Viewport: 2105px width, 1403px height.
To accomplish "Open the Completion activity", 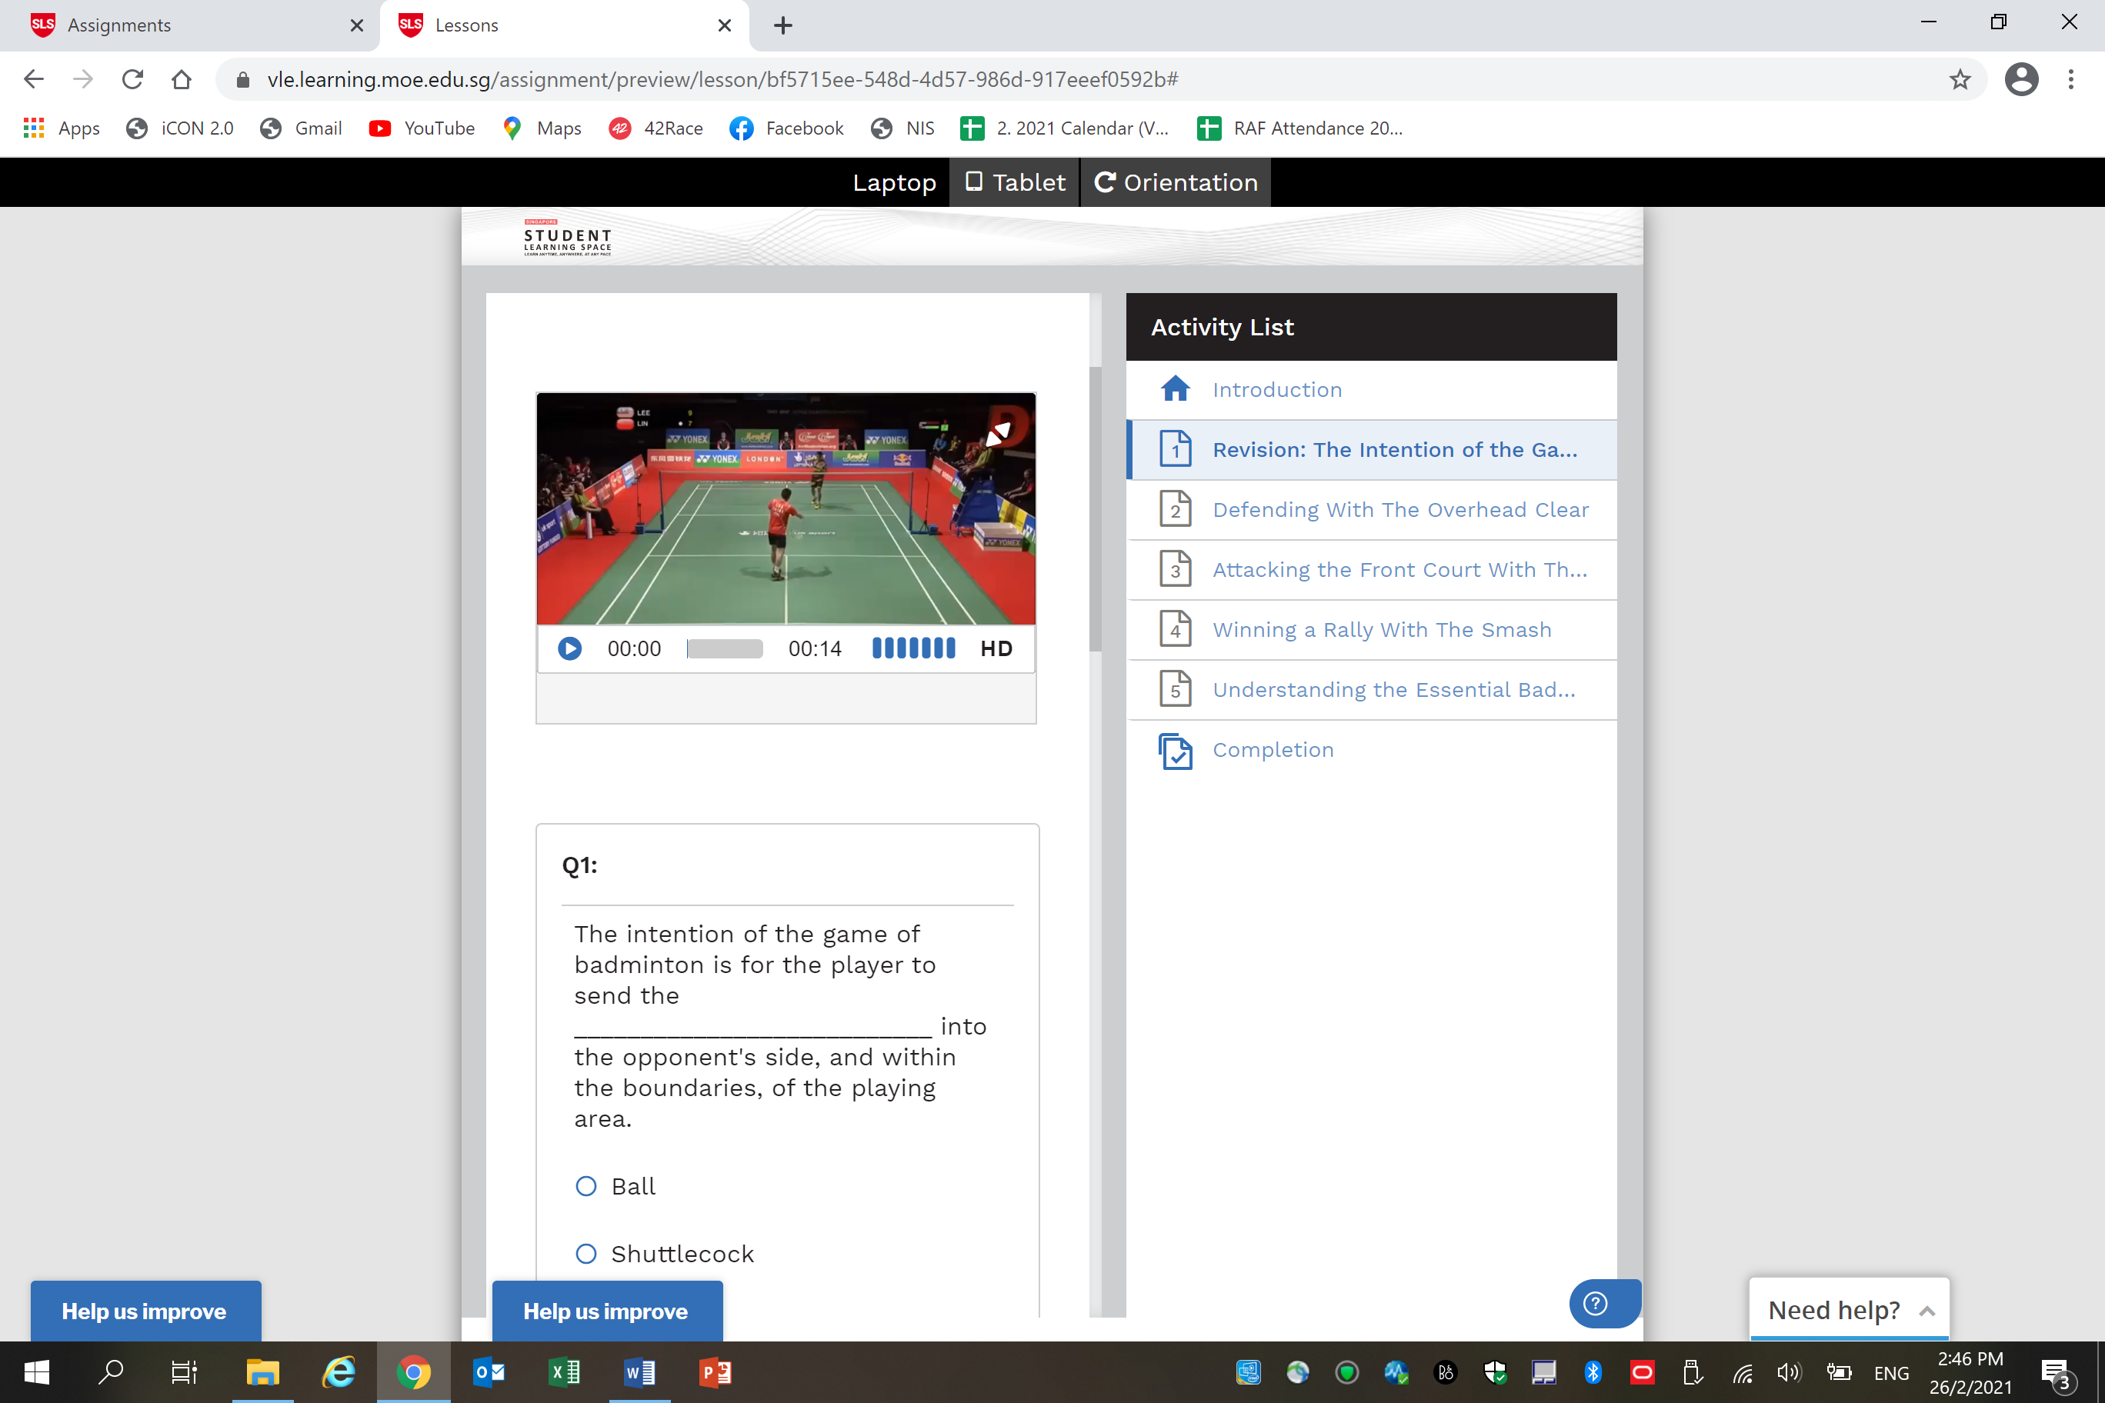I will [x=1371, y=750].
